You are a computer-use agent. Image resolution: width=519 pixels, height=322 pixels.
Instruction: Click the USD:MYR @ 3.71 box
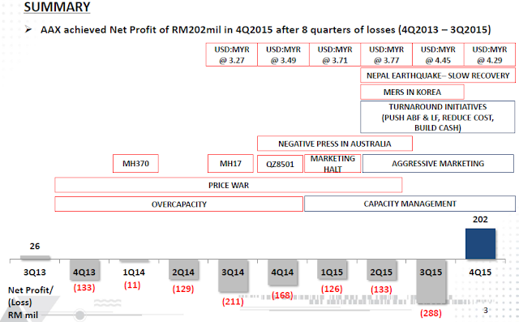click(x=335, y=54)
